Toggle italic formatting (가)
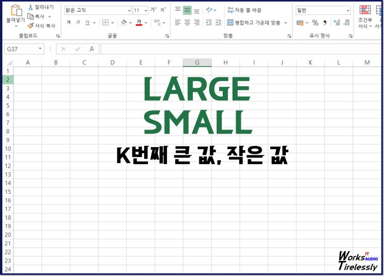Screen dimensions: 384x276 (78, 23)
